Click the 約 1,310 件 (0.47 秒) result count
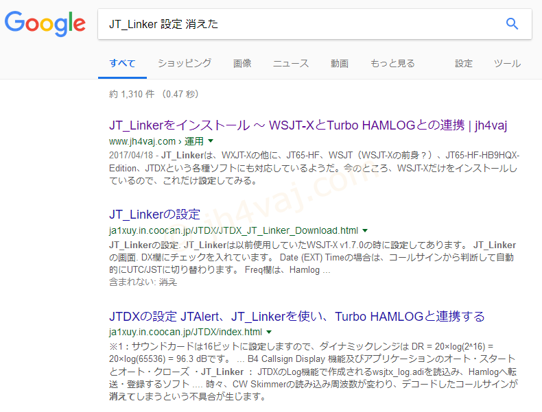 pos(154,94)
